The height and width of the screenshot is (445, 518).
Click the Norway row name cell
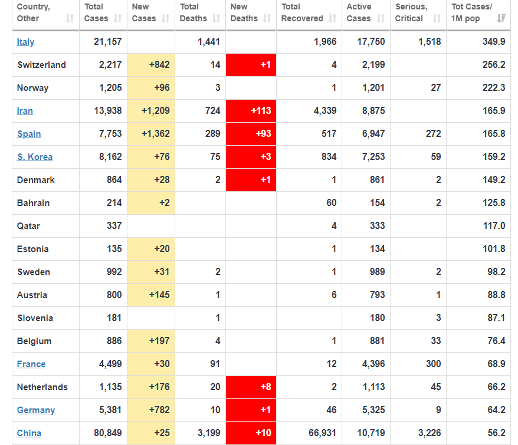(x=33, y=88)
